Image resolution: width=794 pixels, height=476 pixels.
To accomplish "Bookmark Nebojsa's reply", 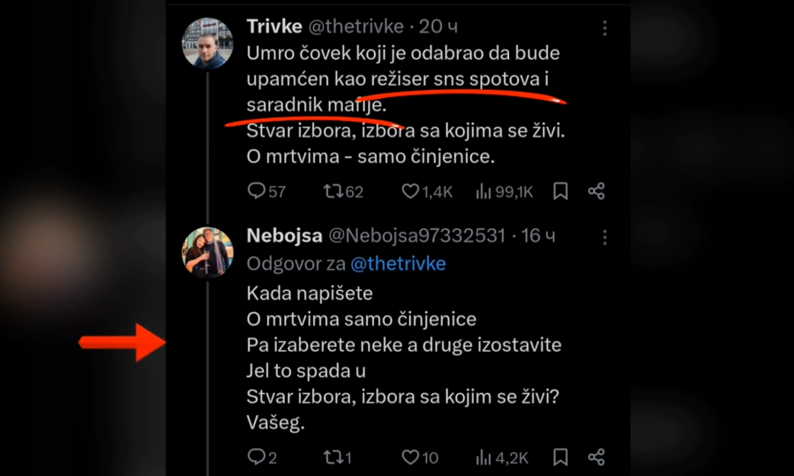I will coord(560,457).
